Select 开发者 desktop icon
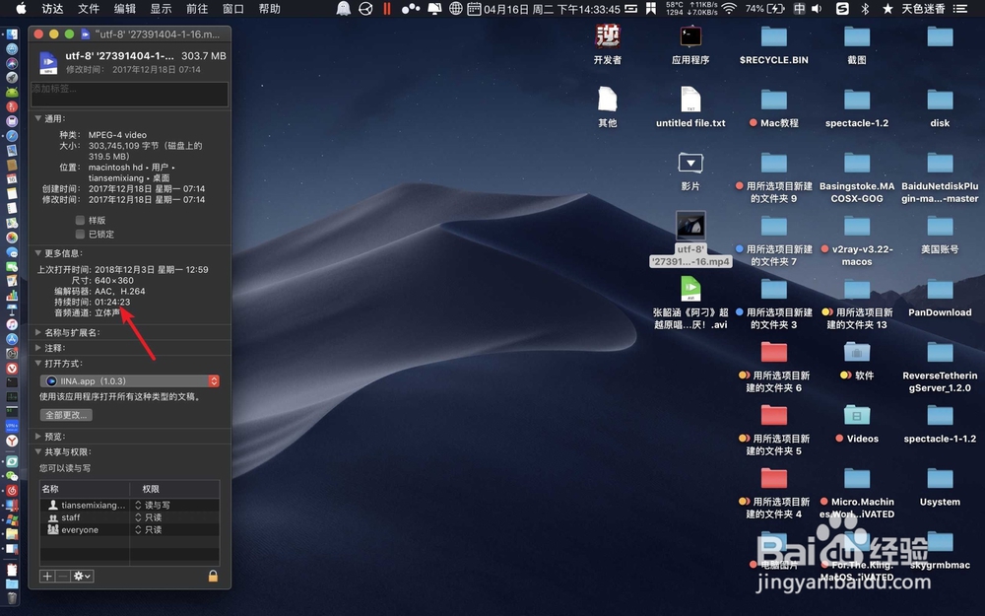 [x=608, y=44]
